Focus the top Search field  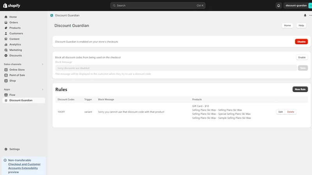[x=158, y=5]
